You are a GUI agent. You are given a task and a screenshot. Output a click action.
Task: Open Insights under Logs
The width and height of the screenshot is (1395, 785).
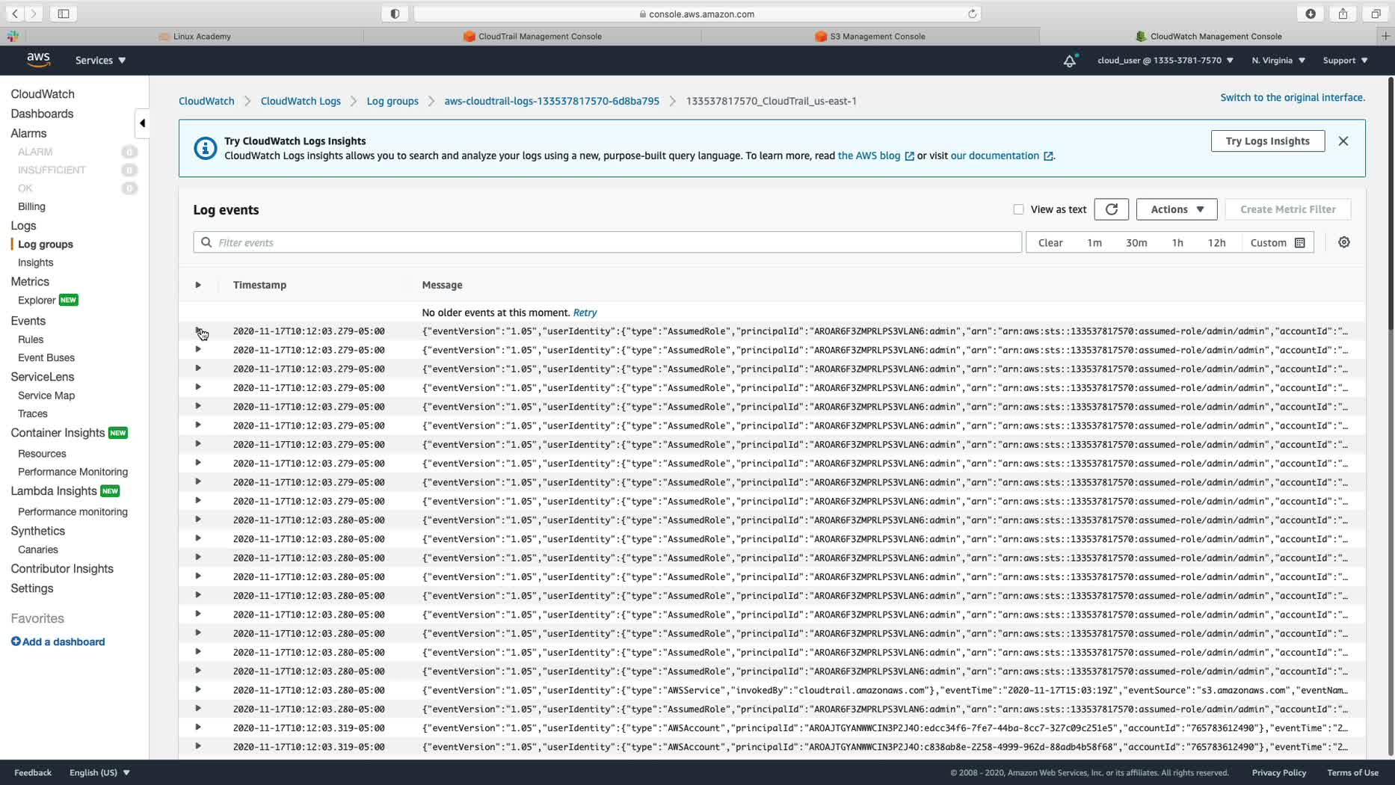coord(35,262)
